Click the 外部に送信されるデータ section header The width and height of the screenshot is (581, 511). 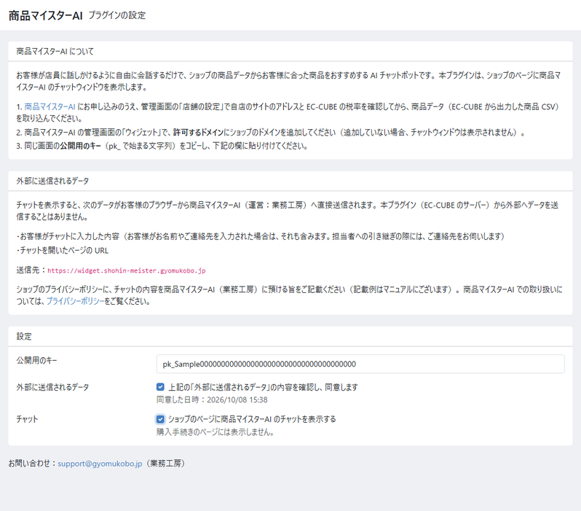(52, 181)
